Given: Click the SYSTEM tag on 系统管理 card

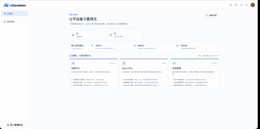Looking at the screenshot, I should [214, 63].
